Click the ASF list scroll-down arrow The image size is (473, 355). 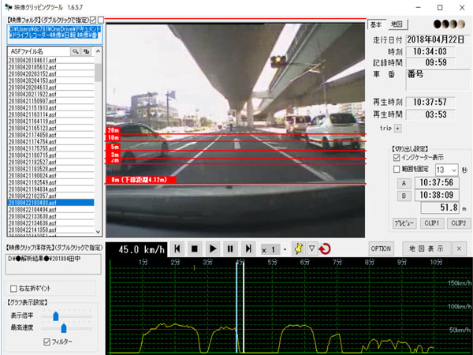(98, 232)
